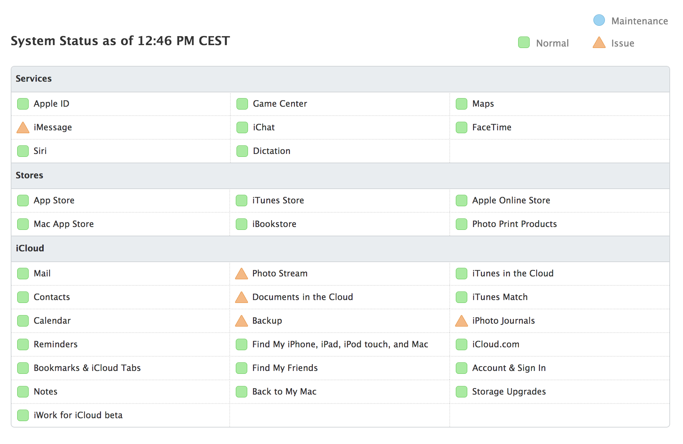Select the Storage Upgrades label
Image resolution: width=683 pixels, height=444 pixels.
pyautogui.click(x=509, y=392)
